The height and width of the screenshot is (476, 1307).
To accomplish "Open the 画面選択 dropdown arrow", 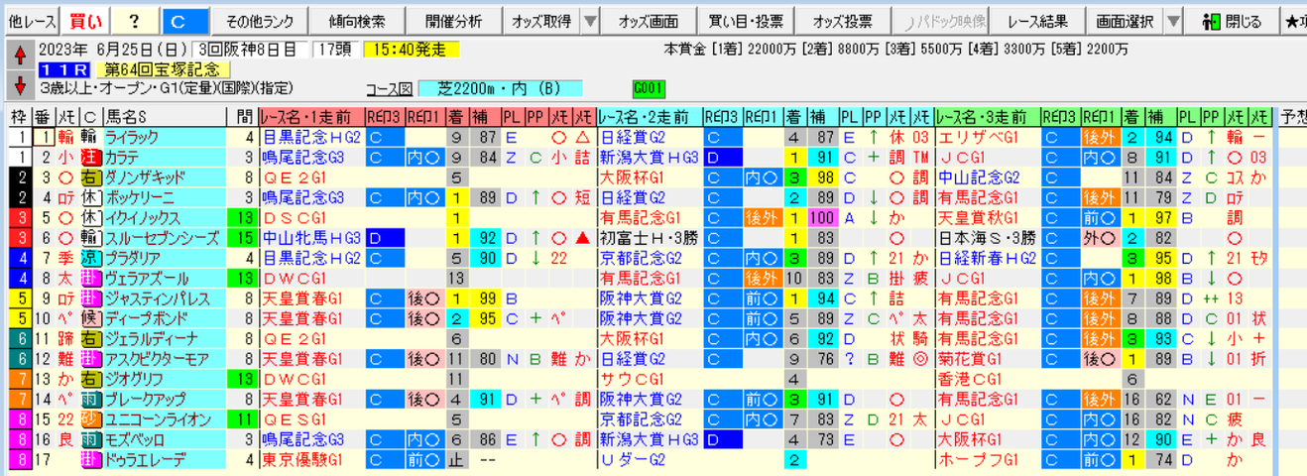I will [1173, 21].
